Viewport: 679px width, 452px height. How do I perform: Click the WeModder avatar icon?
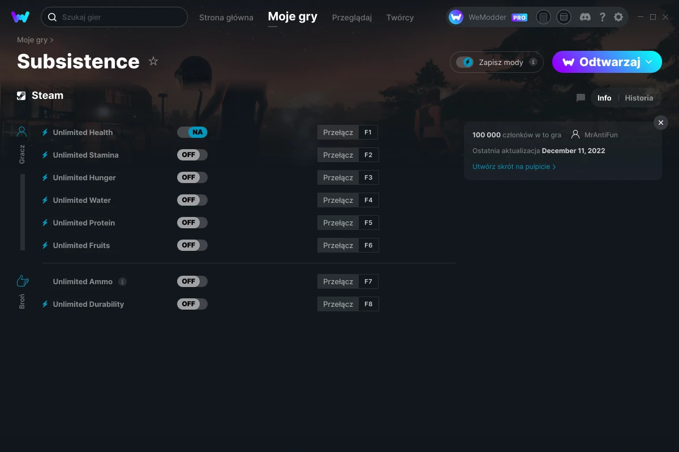click(456, 17)
